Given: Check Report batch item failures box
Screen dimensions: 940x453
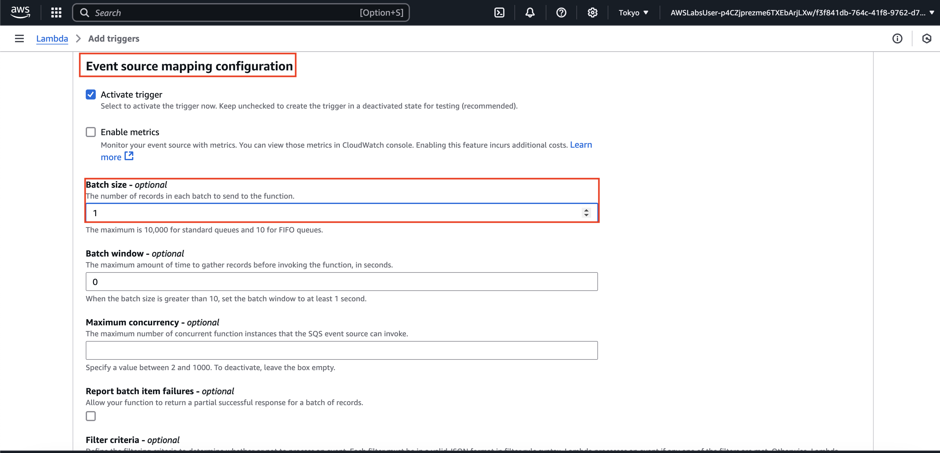Looking at the screenshot, I should [x=91, y=416].
